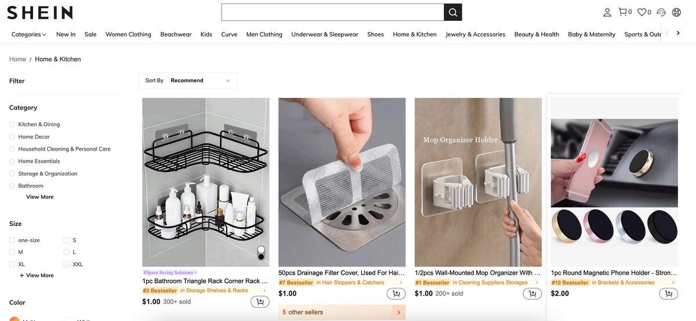Expand View More under Size
696x321 pixels.
(x=37, y=276)
